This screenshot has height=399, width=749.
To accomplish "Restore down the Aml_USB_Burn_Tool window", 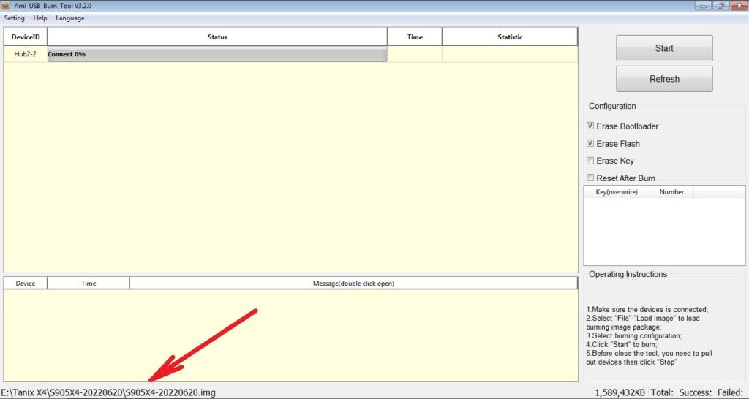I will point(720,6).
